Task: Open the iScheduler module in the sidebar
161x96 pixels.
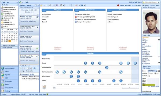Action: (8, 81)
